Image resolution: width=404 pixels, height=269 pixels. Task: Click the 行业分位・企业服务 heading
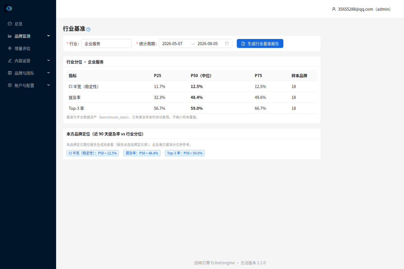[x=85, y=62]
